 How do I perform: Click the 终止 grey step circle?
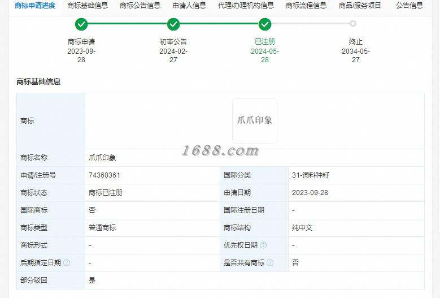[353, 24]
